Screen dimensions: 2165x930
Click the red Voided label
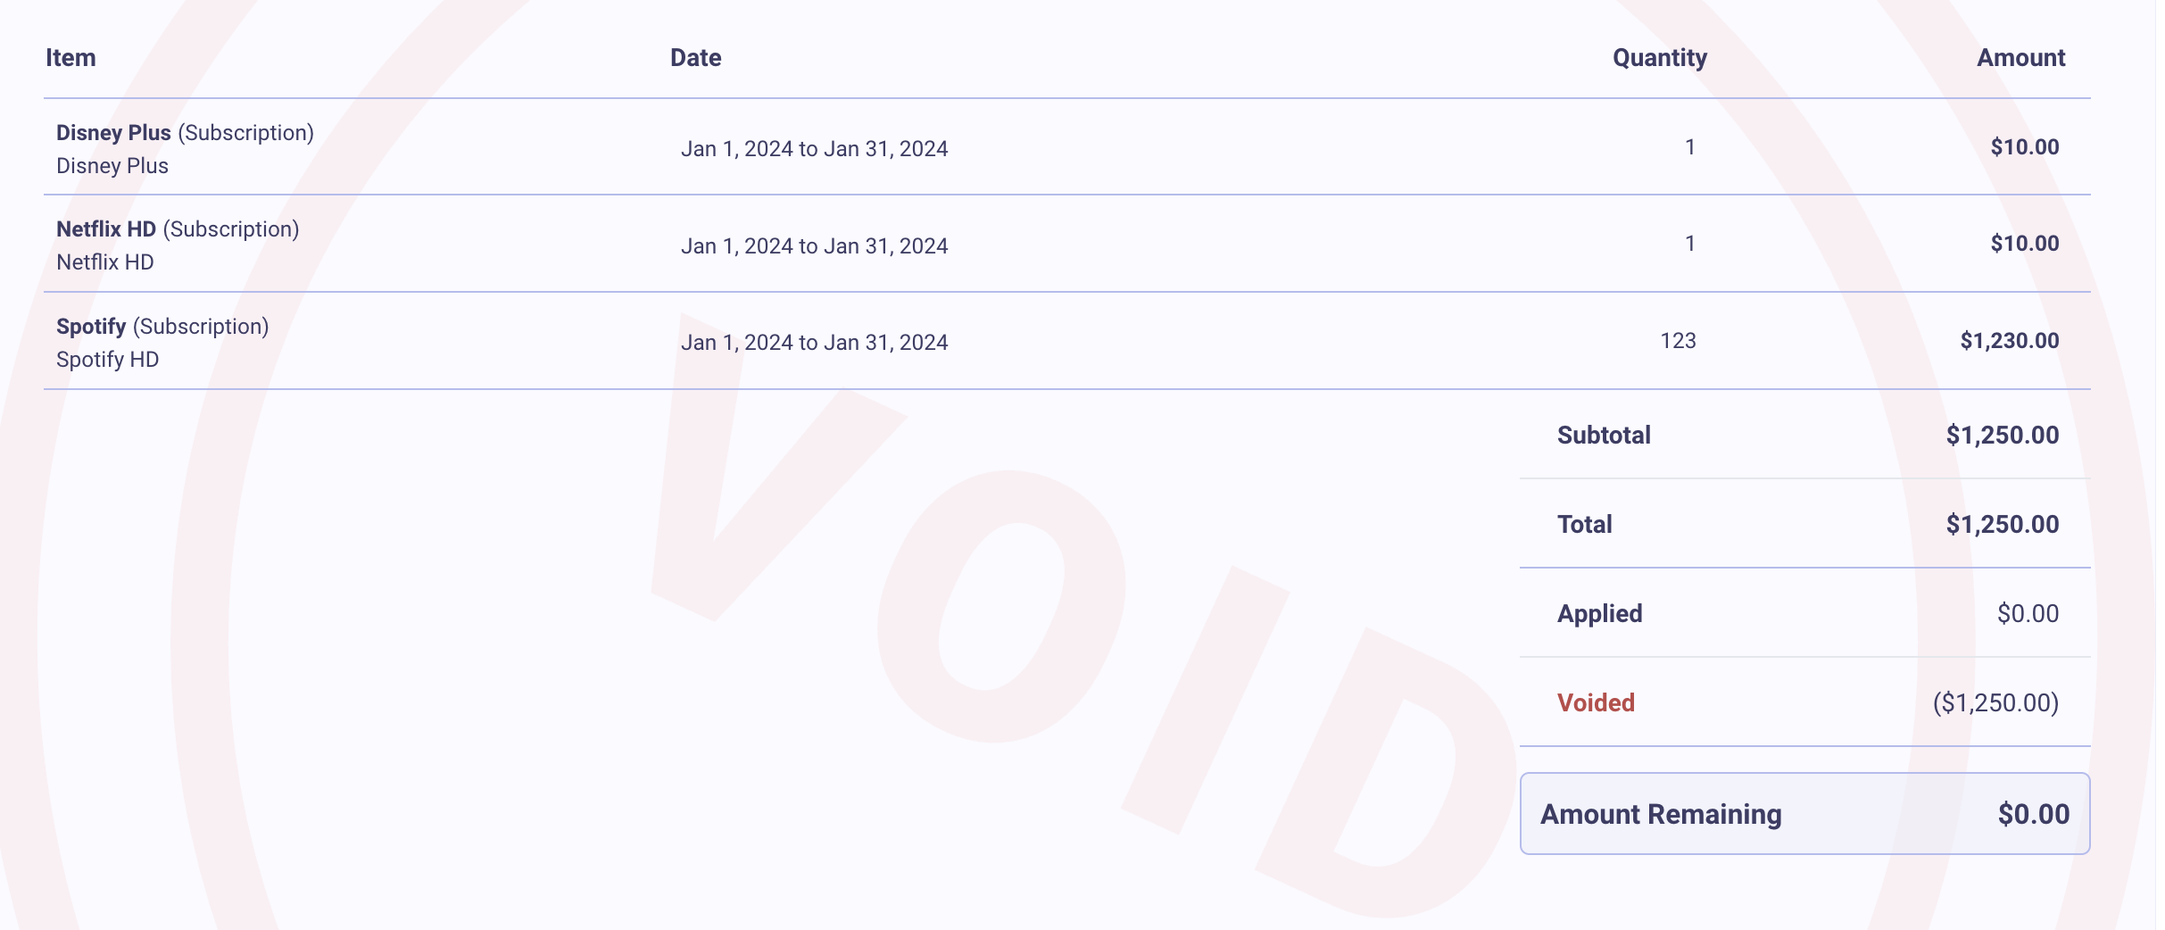[1596, 703]
